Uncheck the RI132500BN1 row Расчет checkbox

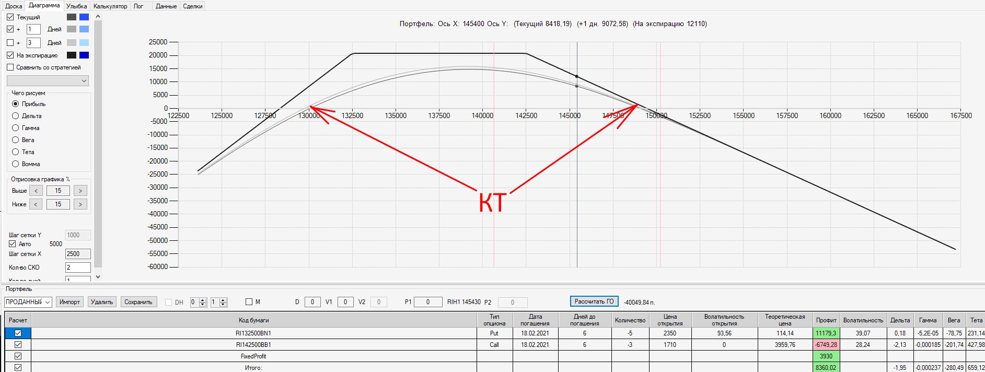(18, 333)
